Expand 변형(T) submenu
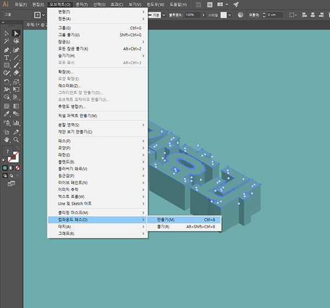 (98, 12)
